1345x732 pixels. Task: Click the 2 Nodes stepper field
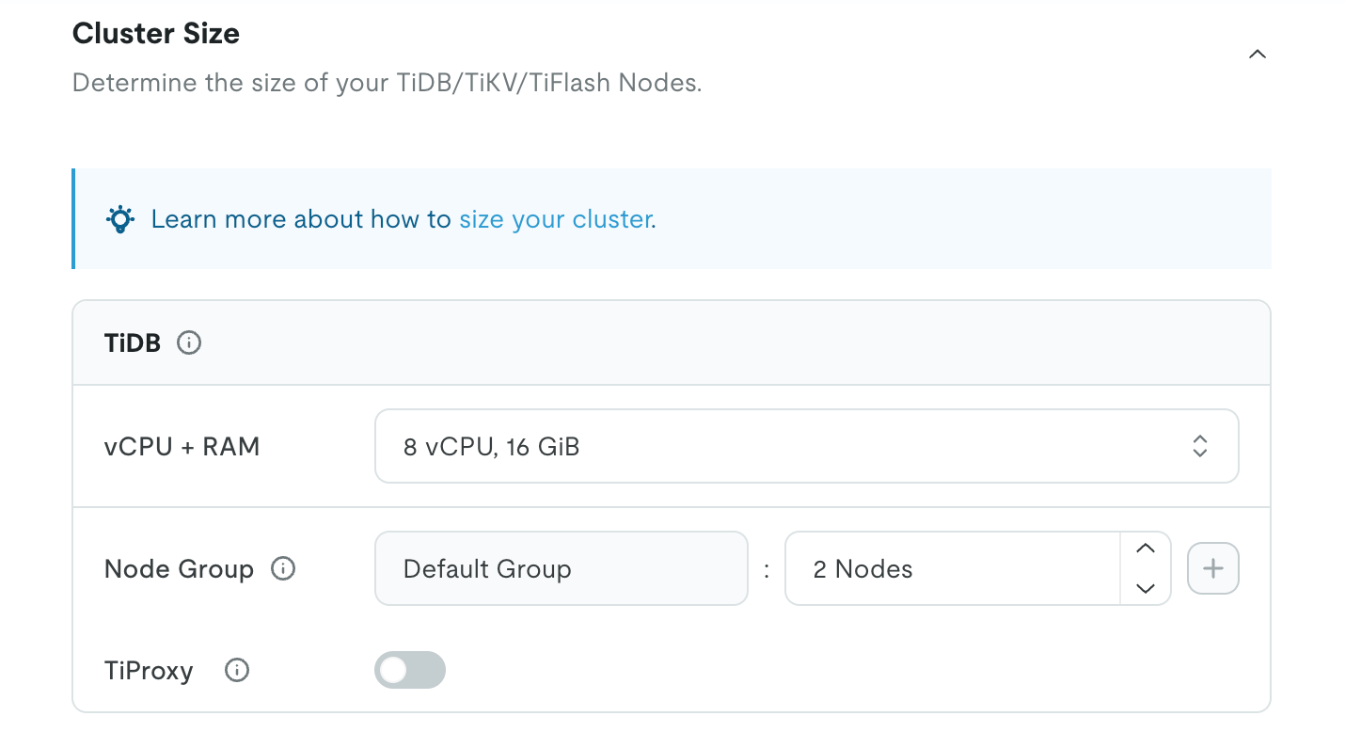[952, 568]
